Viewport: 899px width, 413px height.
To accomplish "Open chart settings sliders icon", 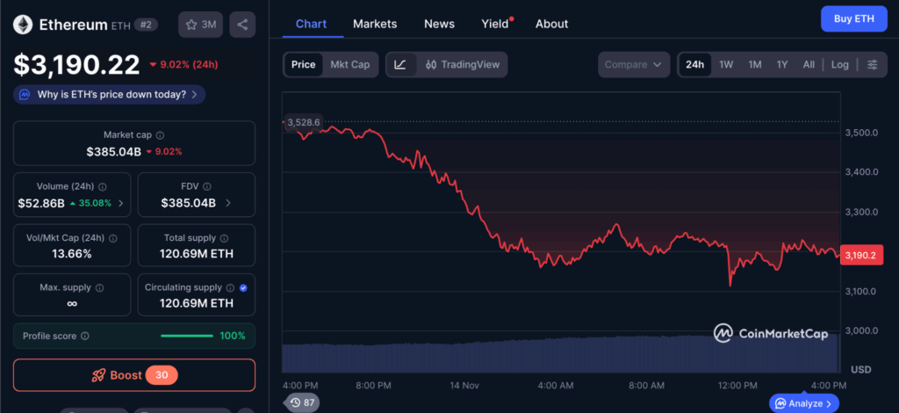I will pos(872,64).
